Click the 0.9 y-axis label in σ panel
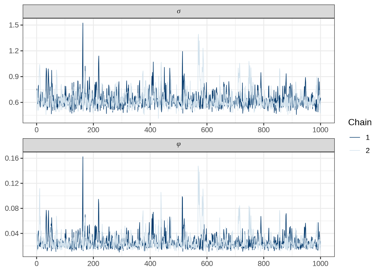This screenshot has height=272, width=381. (14, 77)
